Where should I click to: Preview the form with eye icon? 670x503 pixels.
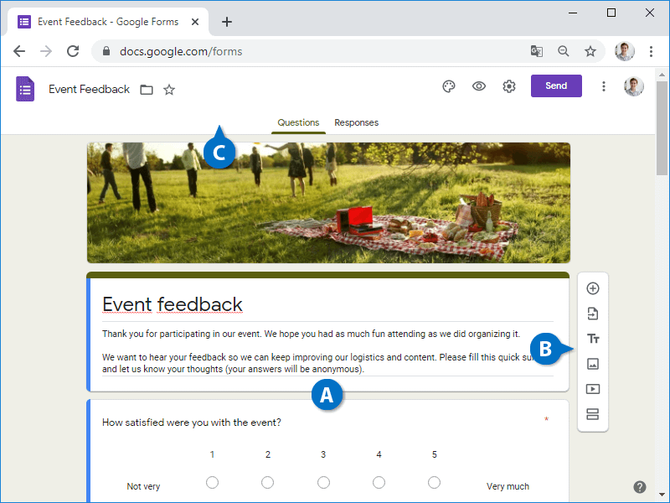tap(479, 86)
